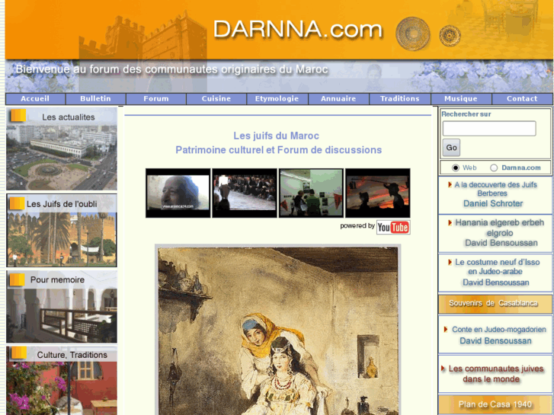Click the small ornate plate in header
This screenshot has height=415, width=554.
pyautogui.click(x=450, y=36)
